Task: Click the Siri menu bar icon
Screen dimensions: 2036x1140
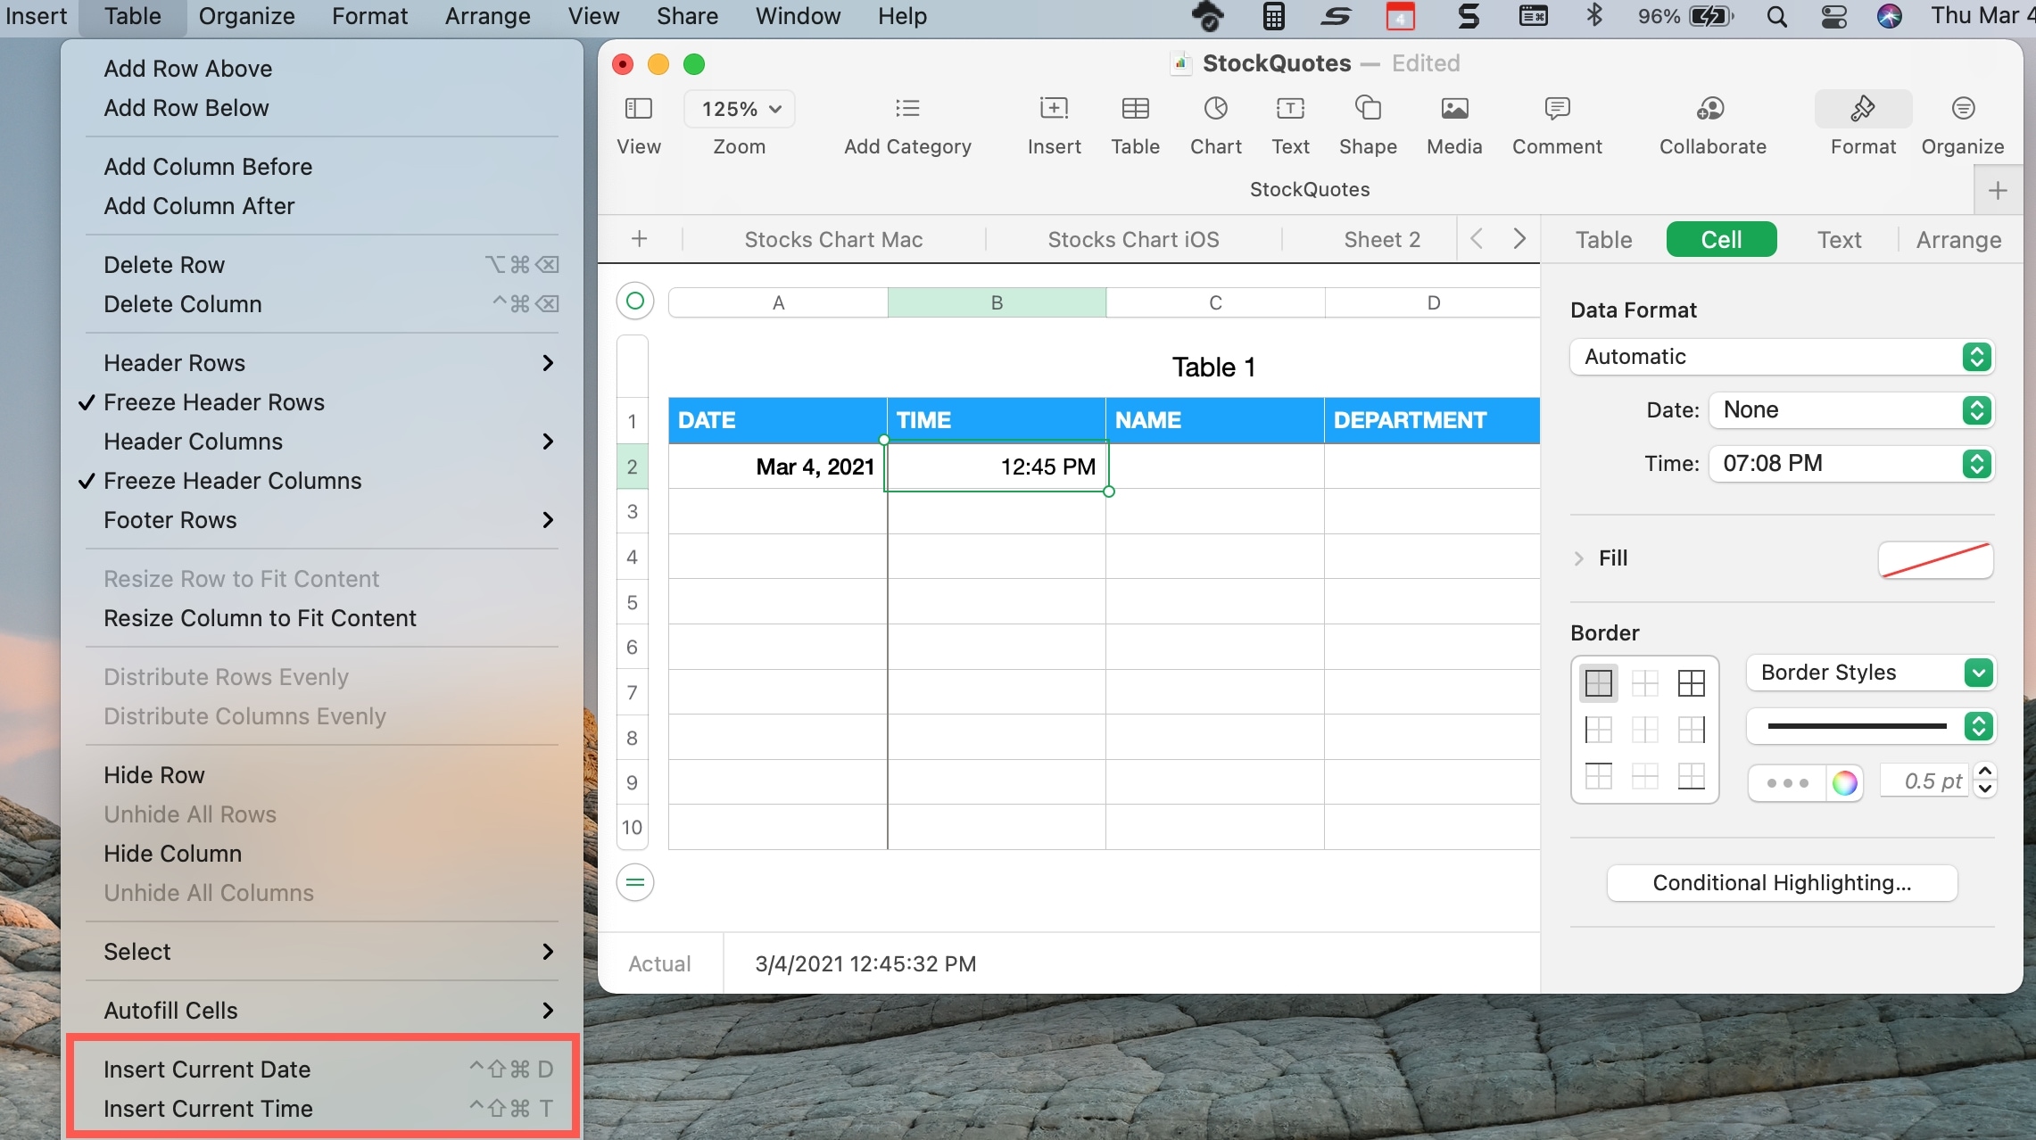Action: [x=1889, y=17]
